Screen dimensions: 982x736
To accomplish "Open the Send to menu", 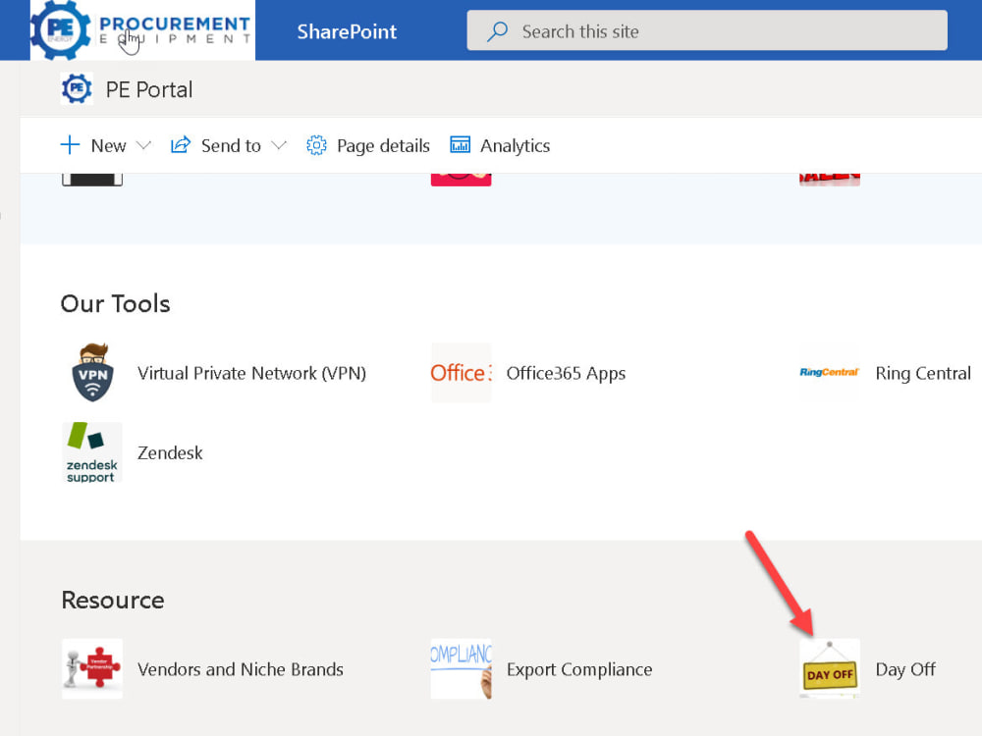I will coord(231,146).
